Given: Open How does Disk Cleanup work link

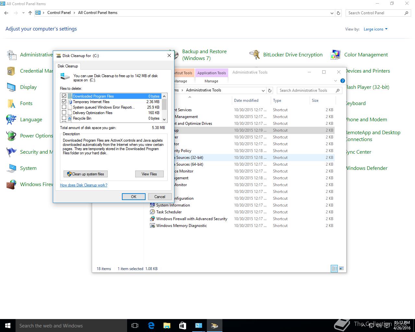Looking at the screenshot, I should click(84, 185).
